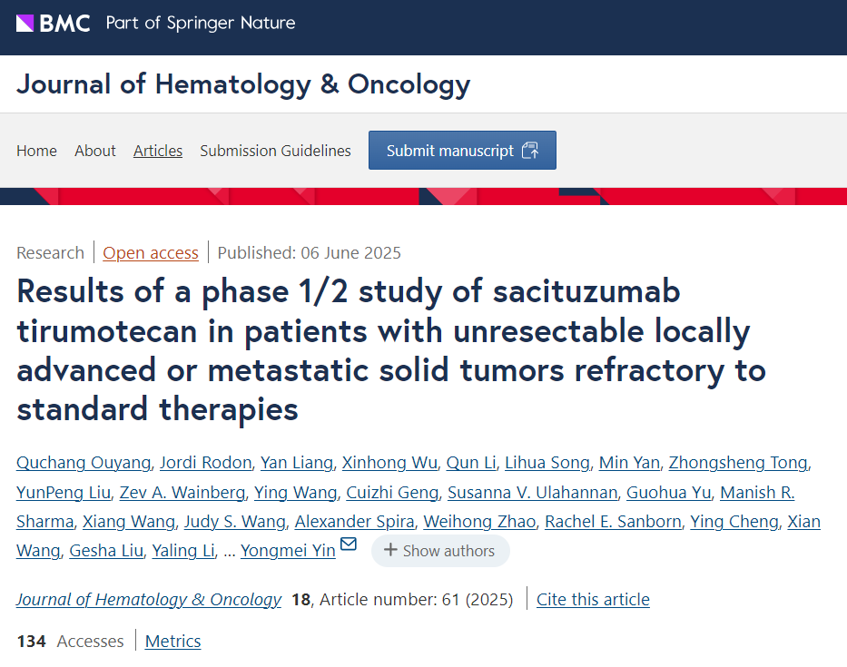
Task: Go to the Articles section
Action: pos(158,151)
